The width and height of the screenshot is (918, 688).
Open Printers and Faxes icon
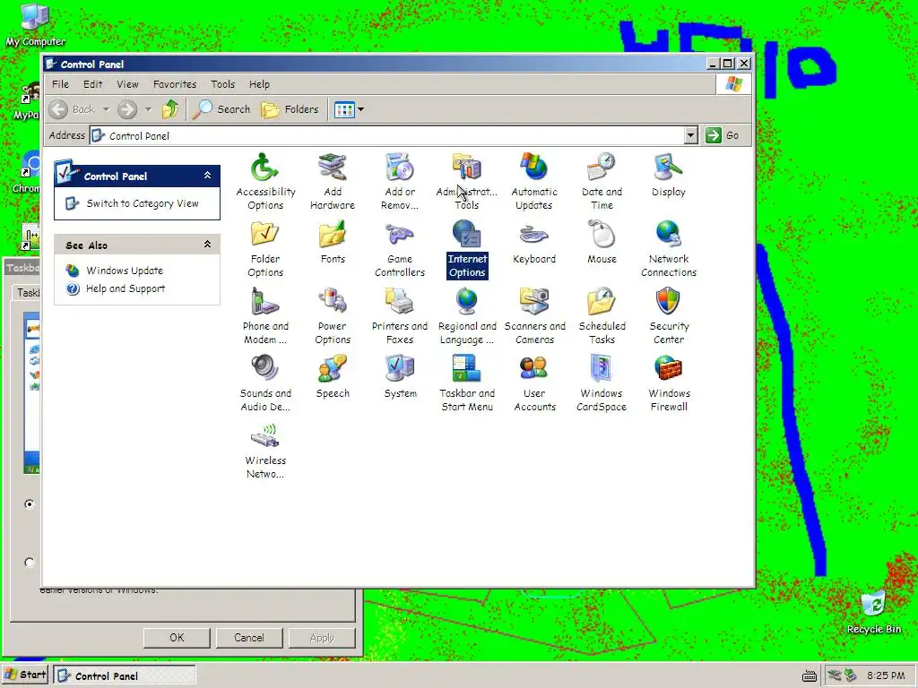click(x=400, y=316)
